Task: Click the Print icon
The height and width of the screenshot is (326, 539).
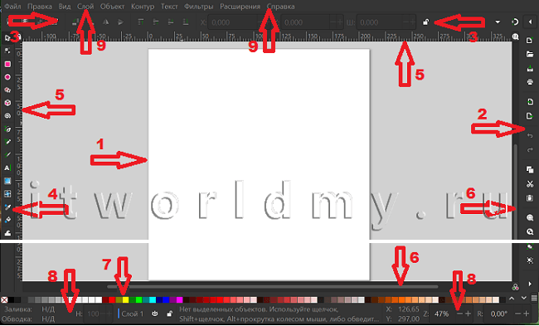Action: point(530,82)
